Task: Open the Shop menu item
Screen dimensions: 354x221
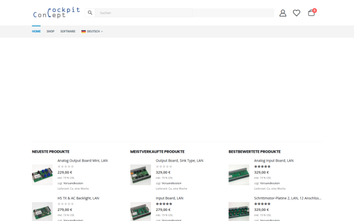Action: tap(50, 31)
